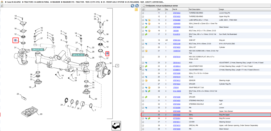Screen dimensions: 271x131
Task: Select callout 32 on left steering knuckle
Action: point(111,63)
